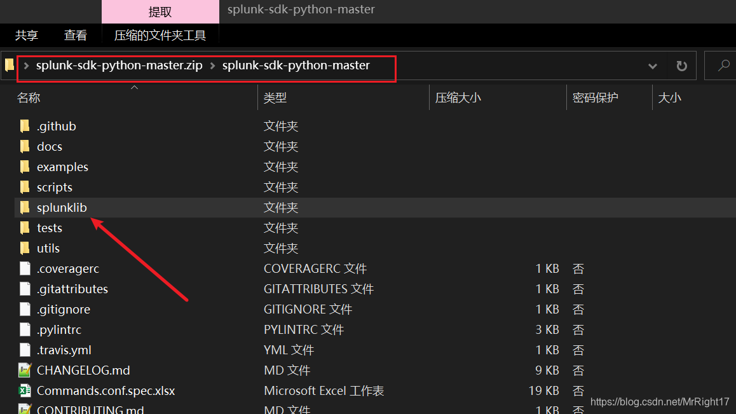This screenshot has height=414, width=736.
Task: Click the splunklib folder icon
Action: (x=25, y=207)
